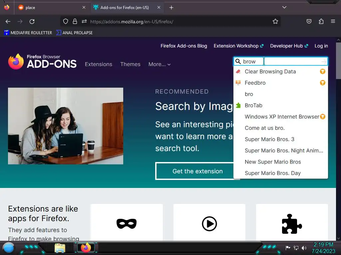Select the Super Mario Bros. 3 suggestion

click(x=280, y=139)
